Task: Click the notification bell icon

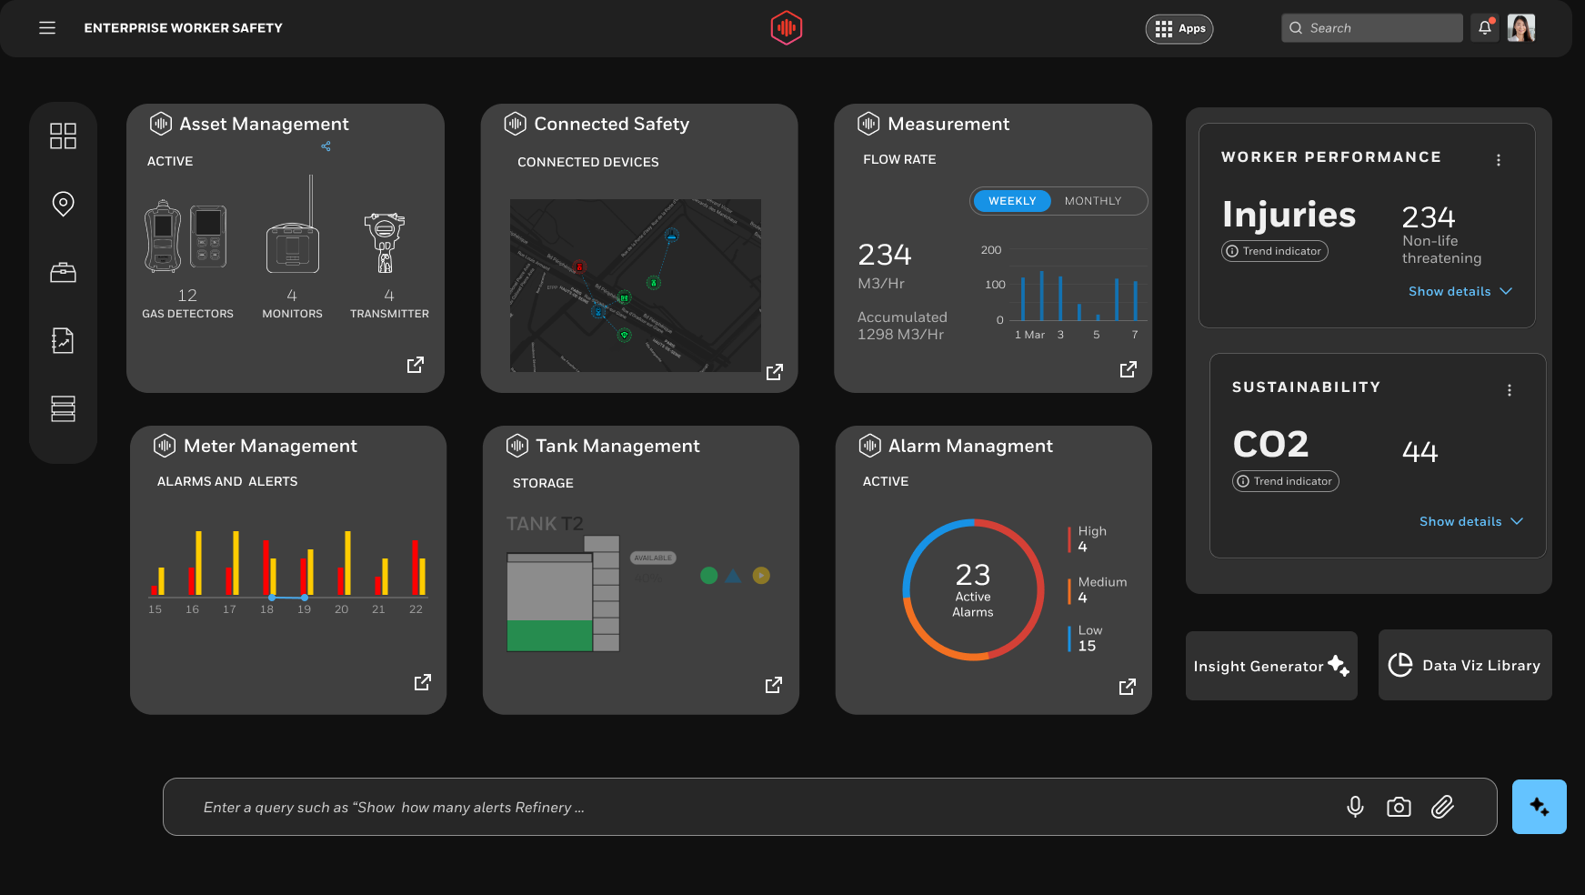Action: point(1485,27)
